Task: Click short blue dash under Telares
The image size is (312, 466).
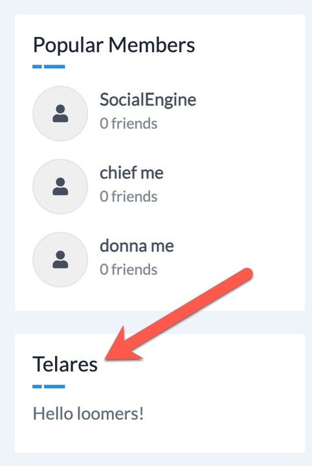Action: pyautogui.click(x=37, y=386)
